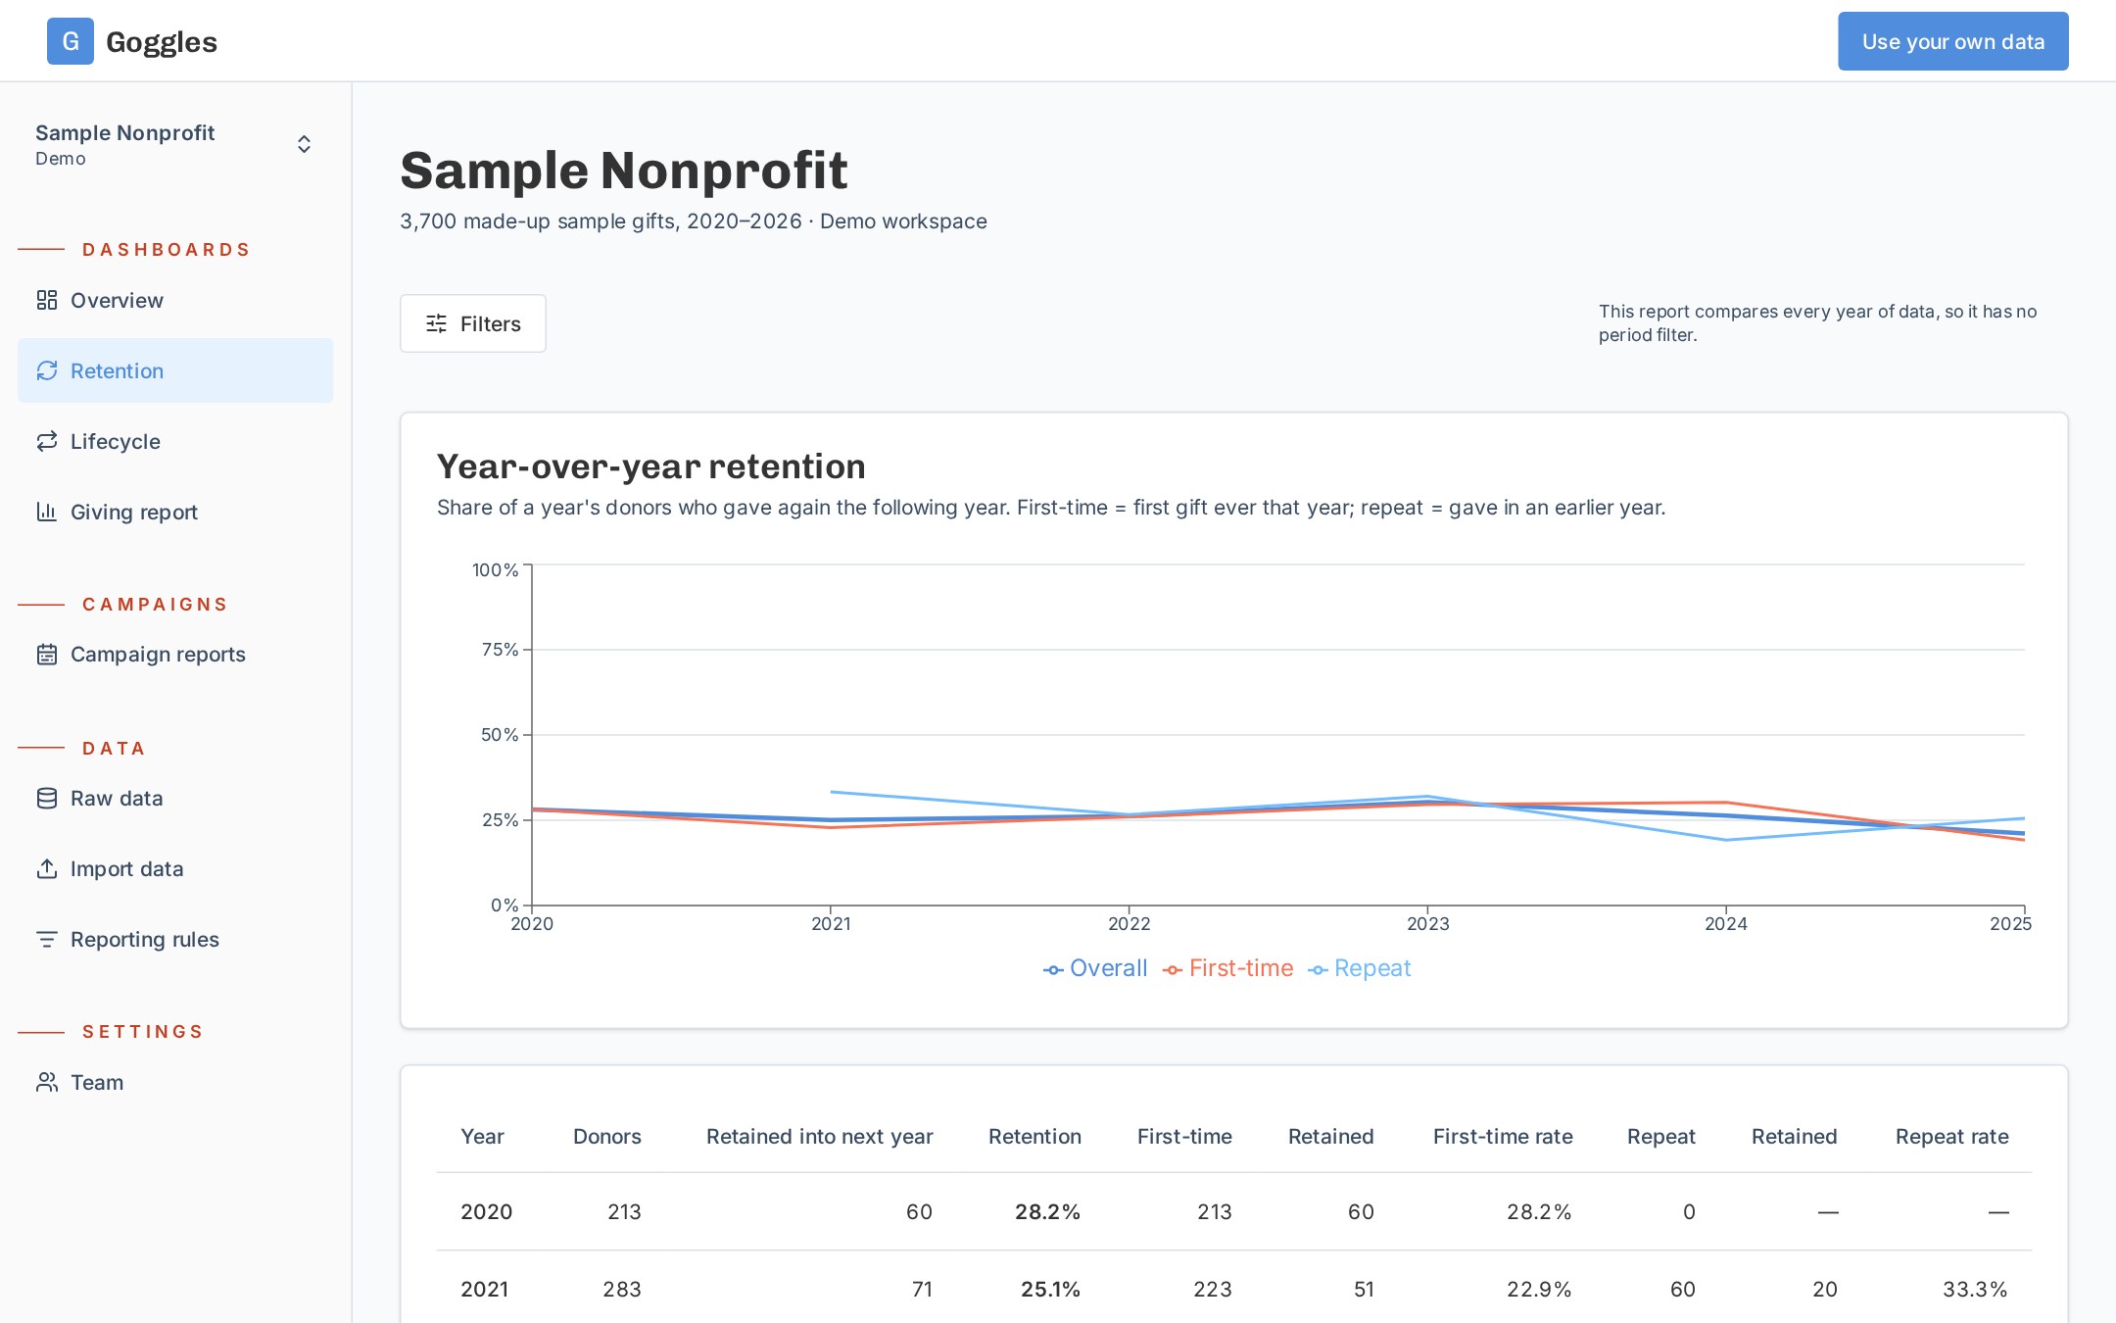Go to the Lifecycle dashboard

pyautogui.click(x=175, y=441)
